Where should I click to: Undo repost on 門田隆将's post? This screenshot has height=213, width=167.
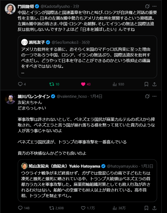51,84
